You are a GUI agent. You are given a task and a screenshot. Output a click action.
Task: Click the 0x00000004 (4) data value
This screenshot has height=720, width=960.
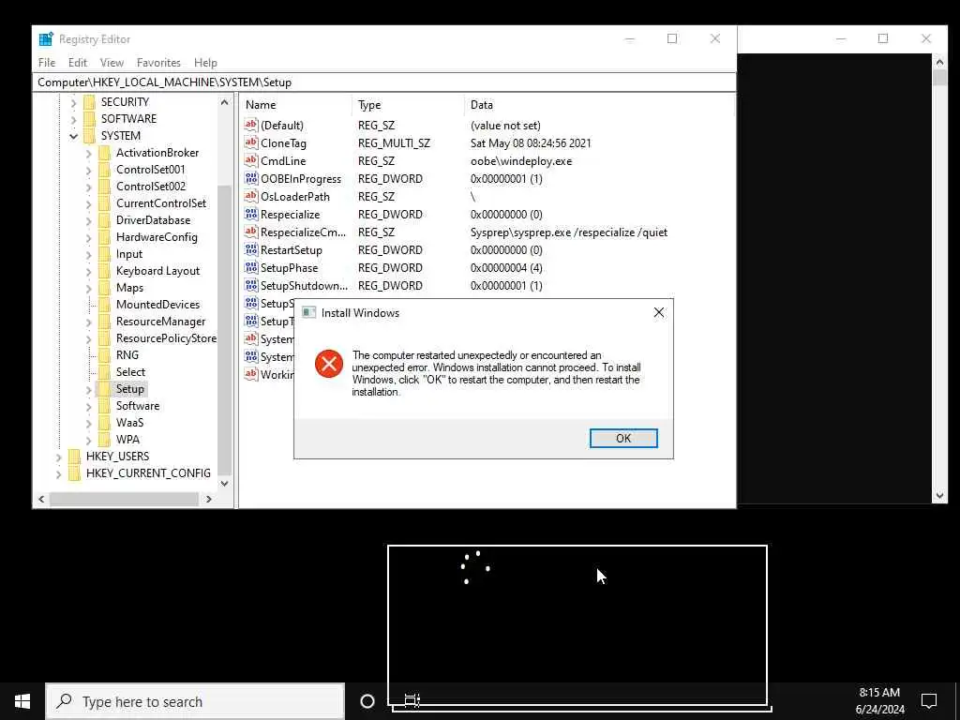coord(506,267)
